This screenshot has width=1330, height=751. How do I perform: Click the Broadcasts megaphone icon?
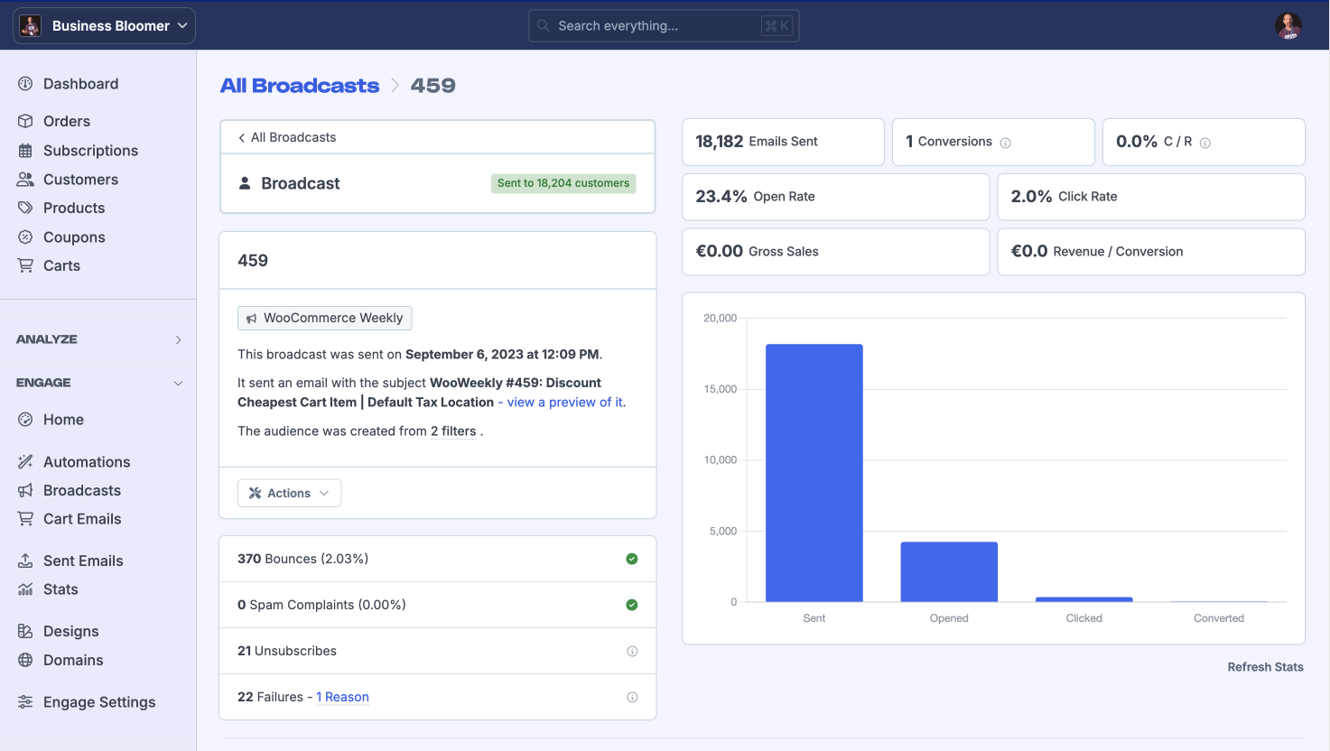[25, 490]
